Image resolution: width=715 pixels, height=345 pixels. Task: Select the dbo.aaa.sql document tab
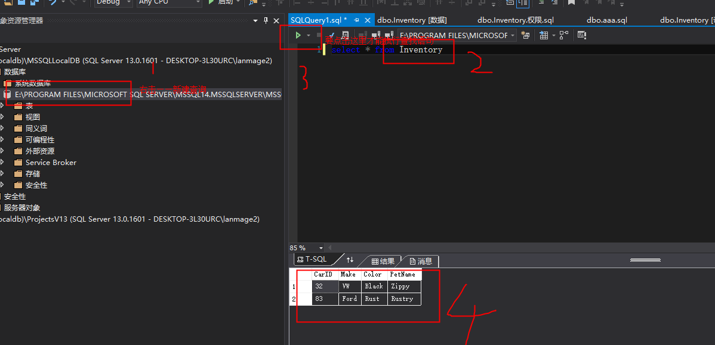pyautogui.click(x=606, y=20)
